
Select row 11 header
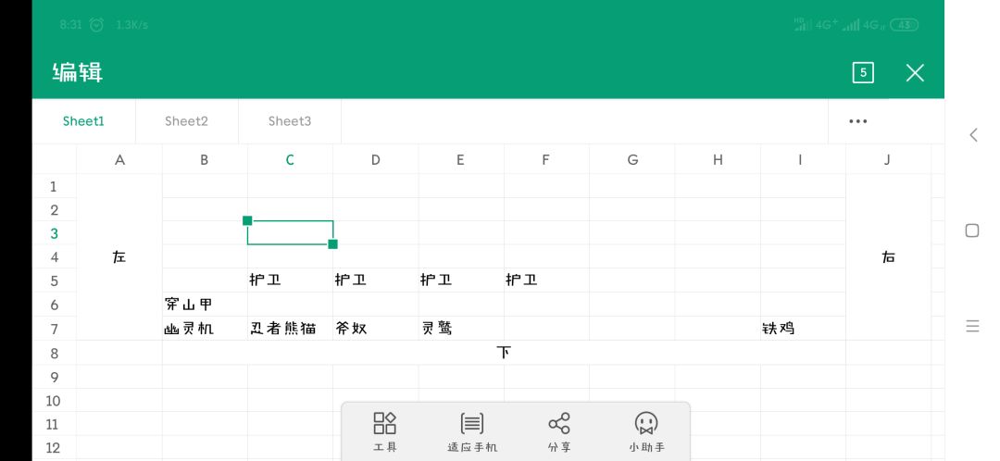54,424
